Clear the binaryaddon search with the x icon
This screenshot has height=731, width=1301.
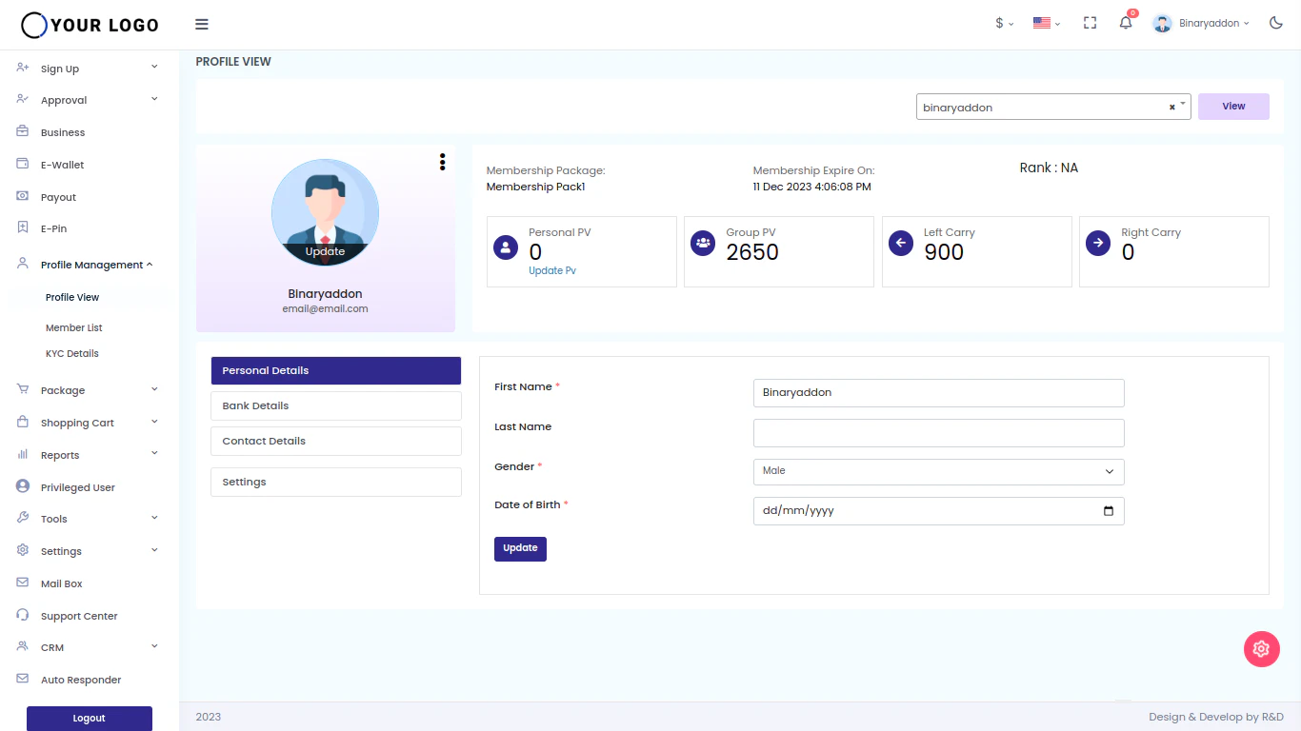(1171, 107)
